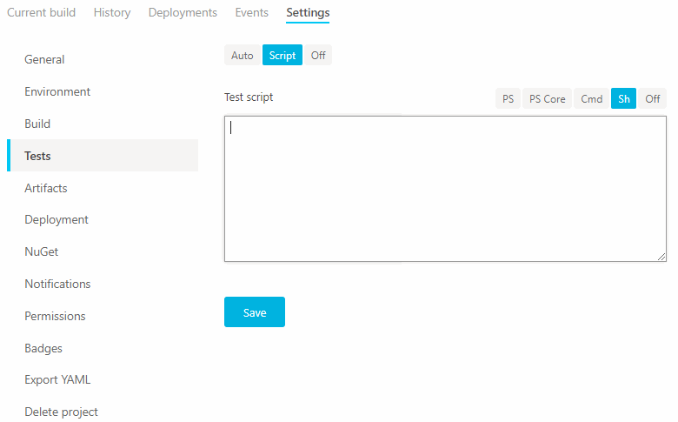Click inside the Test script text area
This screenshot has width=678, height=422.
pos(445,189)
